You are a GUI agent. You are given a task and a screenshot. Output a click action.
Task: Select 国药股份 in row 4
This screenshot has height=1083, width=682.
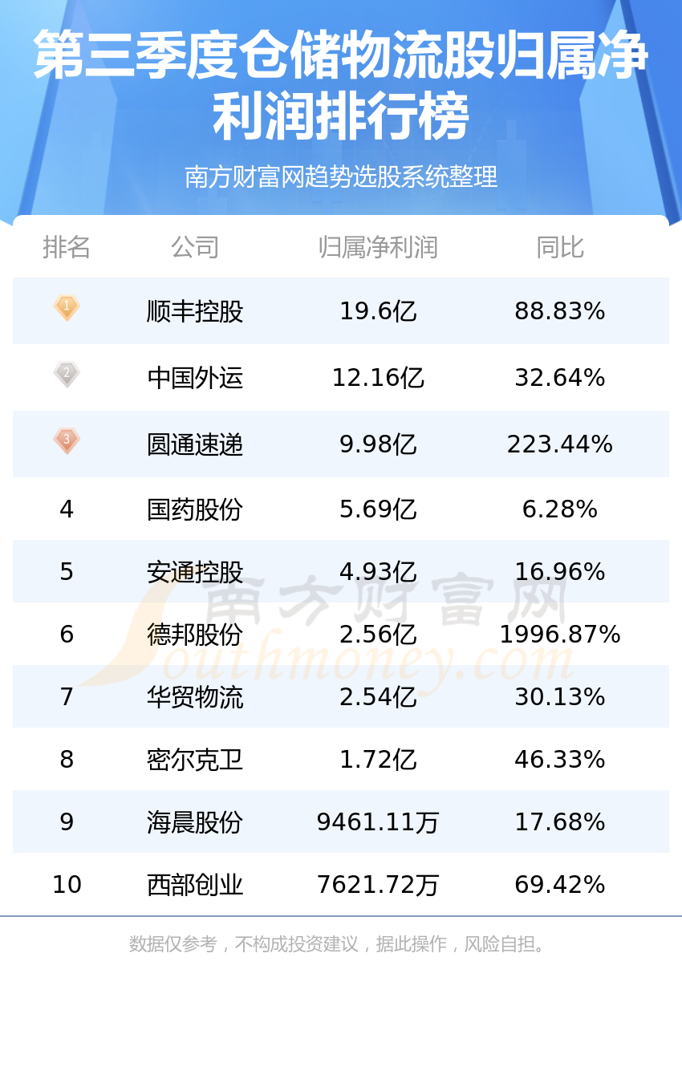195,509
